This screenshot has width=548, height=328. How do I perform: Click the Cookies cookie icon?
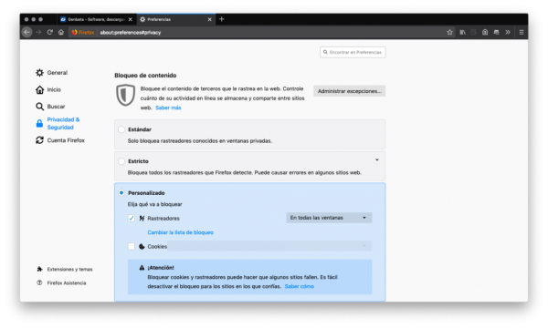coord(142,246)
